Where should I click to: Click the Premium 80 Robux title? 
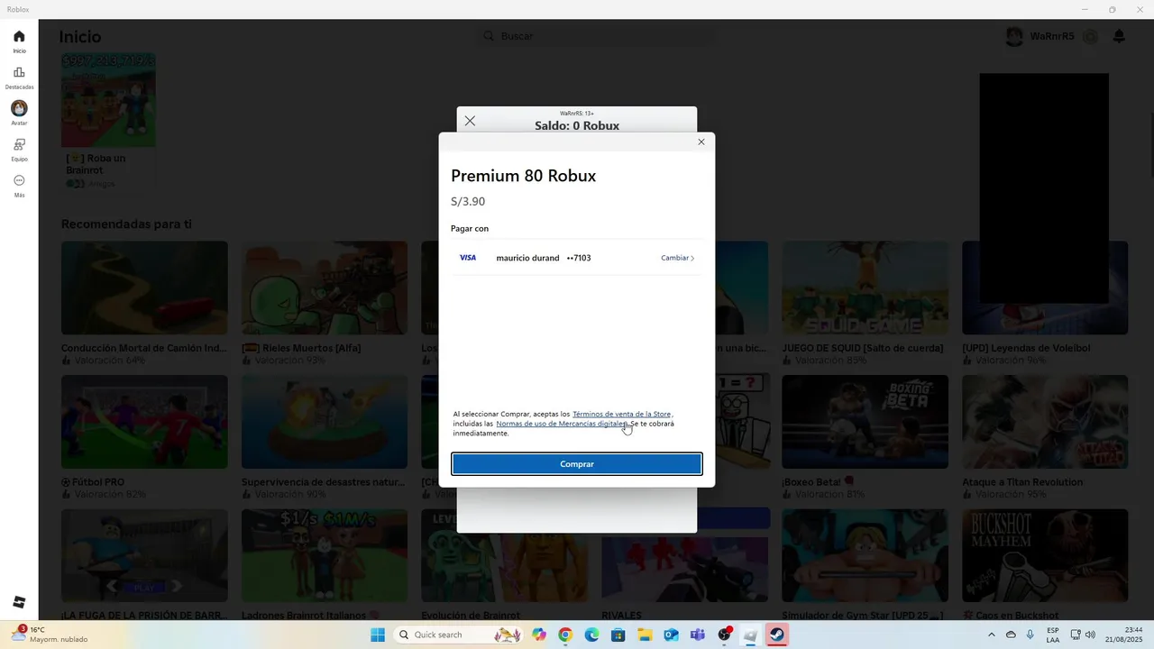click(524, 176)
